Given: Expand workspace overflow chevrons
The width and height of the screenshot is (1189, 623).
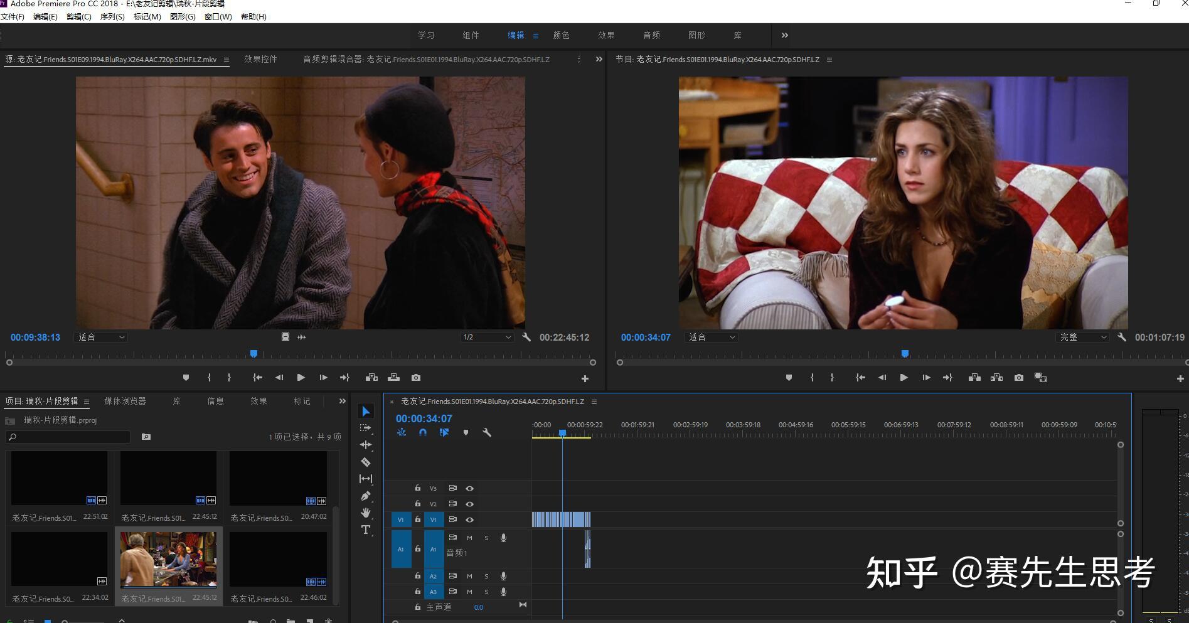Looking at the screenshot, I should coord(785,35).
